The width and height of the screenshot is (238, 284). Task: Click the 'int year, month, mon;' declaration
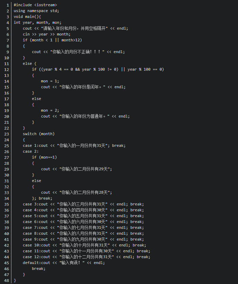(37, 22)
